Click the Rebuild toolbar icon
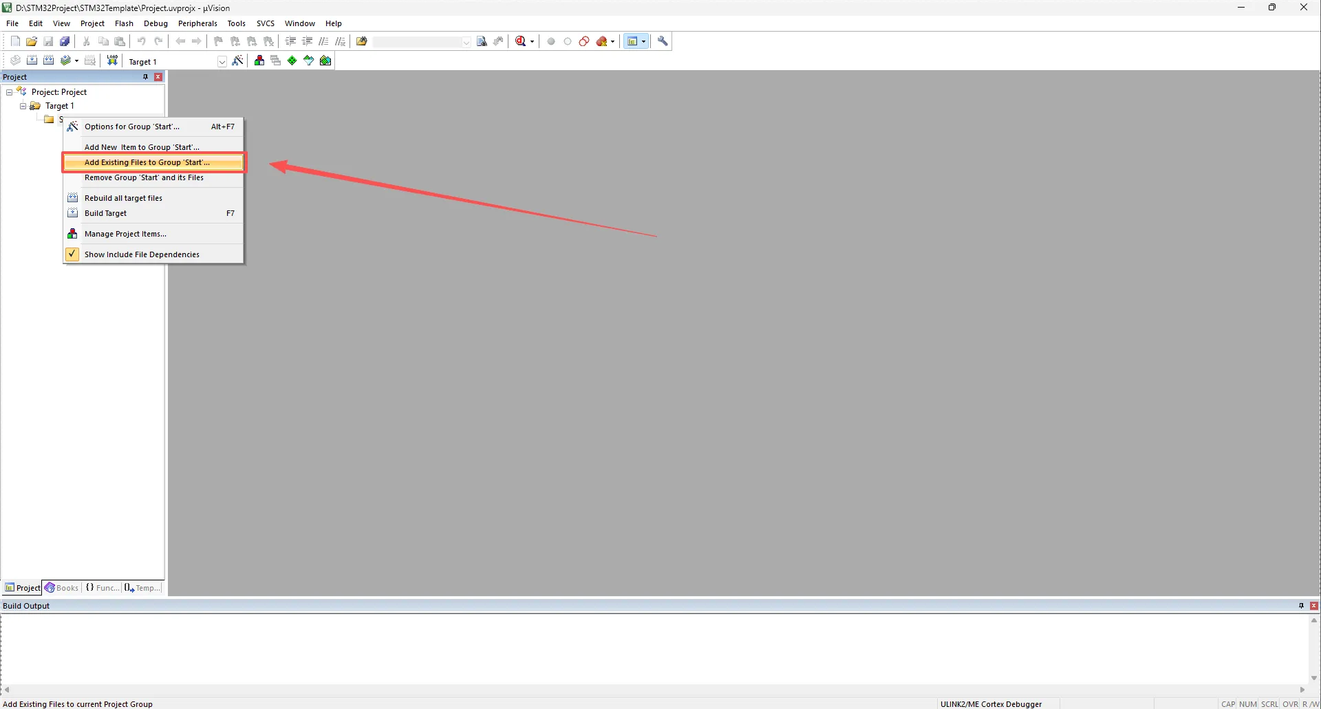The width and height of the screenshot is (1321, 709). click(48, 61)
